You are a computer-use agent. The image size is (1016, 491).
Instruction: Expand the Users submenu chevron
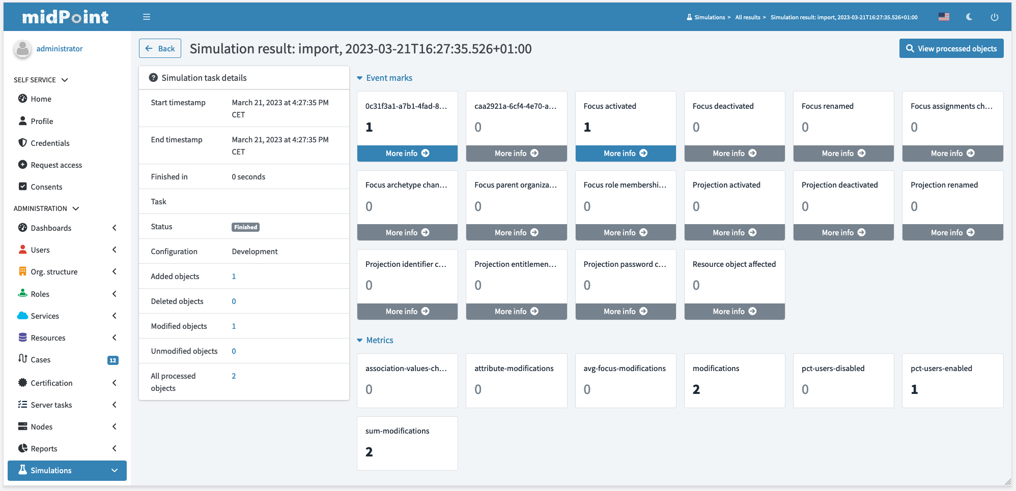(114, 250)
